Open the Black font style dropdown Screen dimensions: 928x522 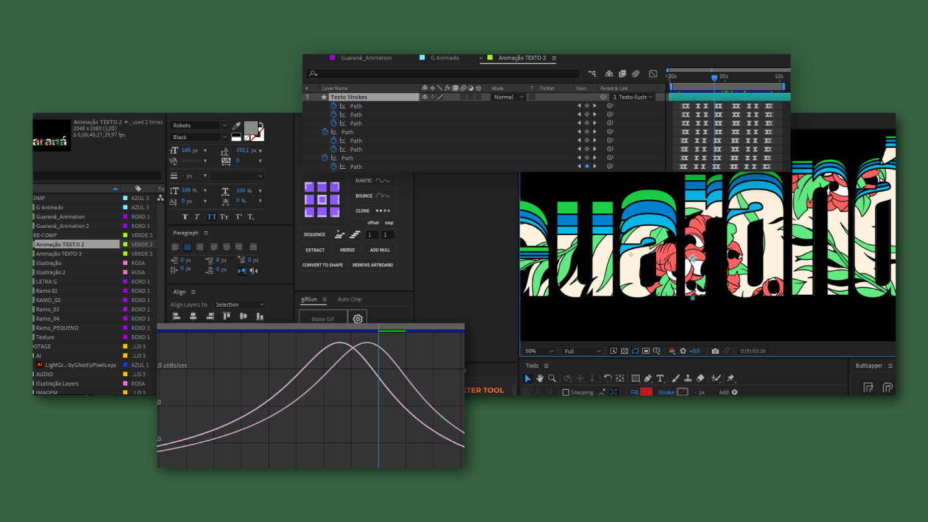point(200,137)
